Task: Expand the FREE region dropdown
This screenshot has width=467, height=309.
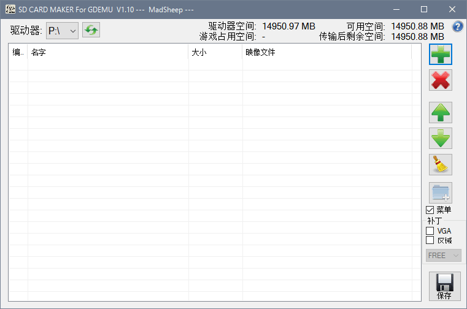Action: click(x=443, y=255)
